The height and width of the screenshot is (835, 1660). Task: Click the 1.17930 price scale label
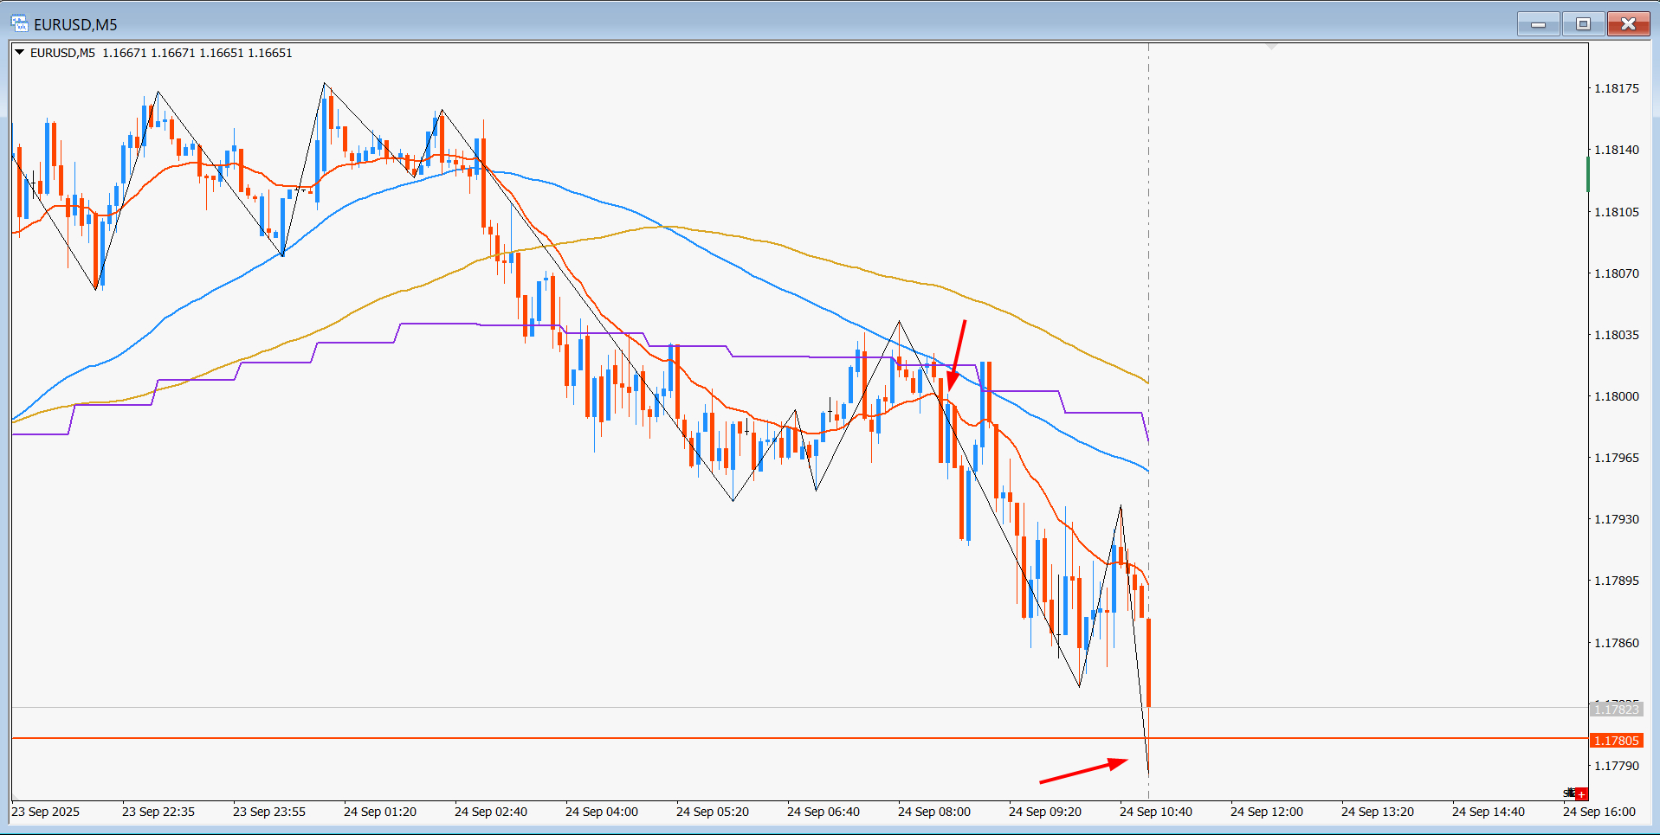click(1617, 519)
